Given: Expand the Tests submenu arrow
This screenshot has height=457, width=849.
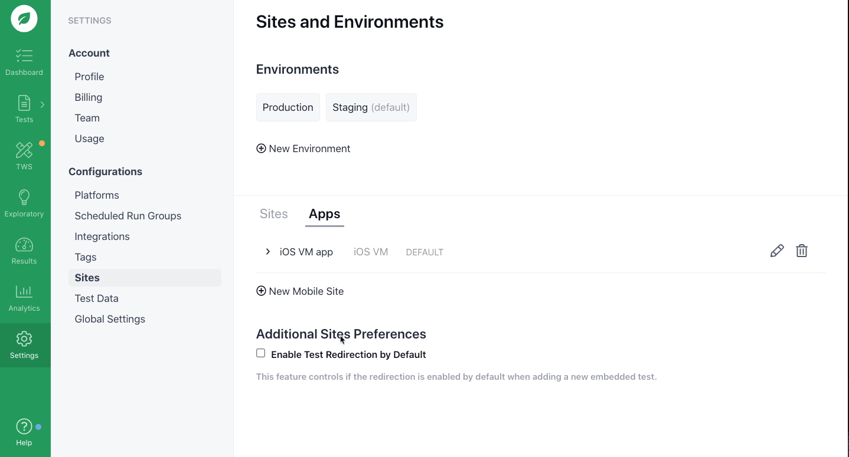Looking at the screenshot, I should tap(42, 105).
